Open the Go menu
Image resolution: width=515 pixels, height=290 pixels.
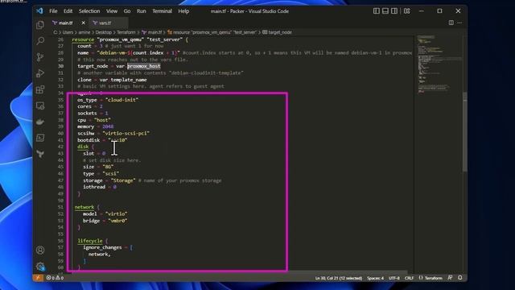point(127,11)
